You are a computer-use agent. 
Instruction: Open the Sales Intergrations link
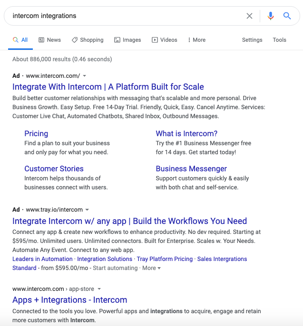tap(222, 259)
